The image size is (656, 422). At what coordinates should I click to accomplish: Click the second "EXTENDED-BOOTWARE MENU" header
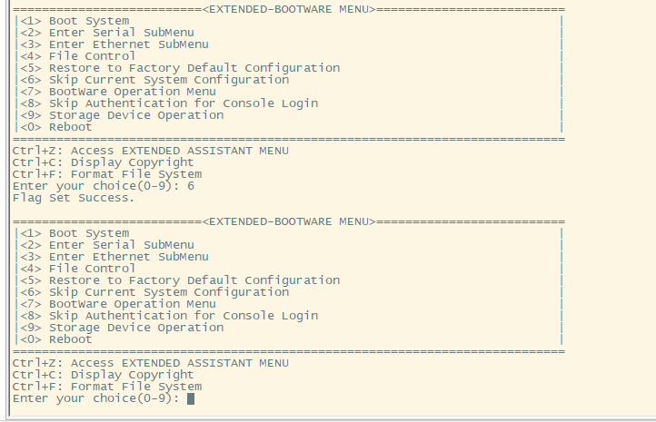point(288,221)
